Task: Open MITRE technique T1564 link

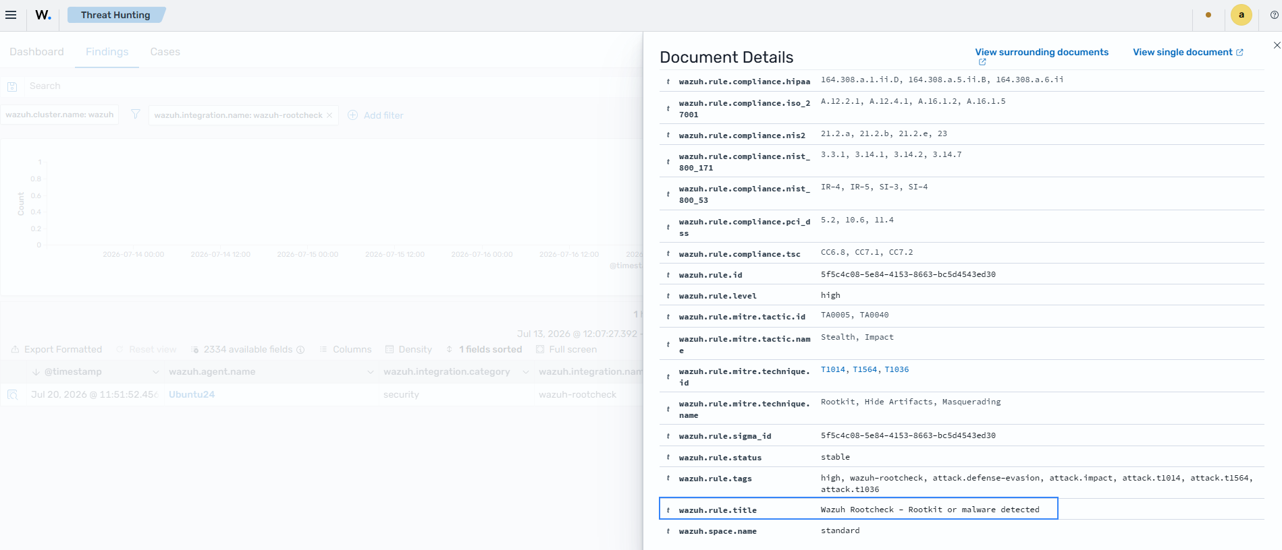Action: click(865, 370)
